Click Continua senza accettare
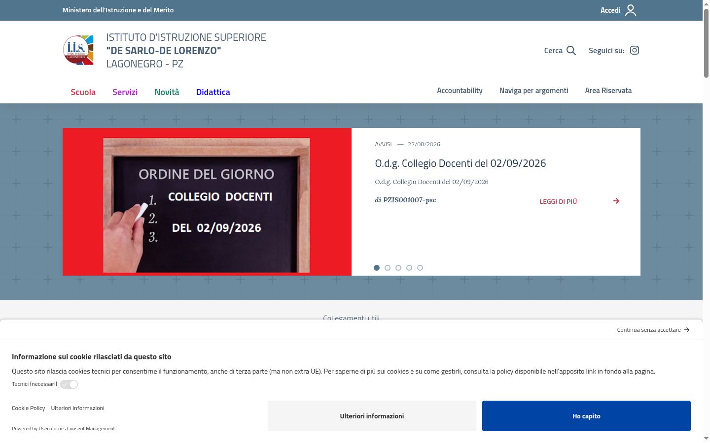Viewport: 710px width, 443px height. (x=649, y=330)
